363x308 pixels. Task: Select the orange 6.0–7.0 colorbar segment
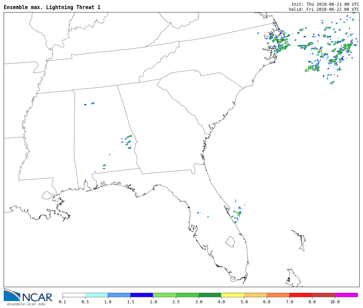[278, 295]
